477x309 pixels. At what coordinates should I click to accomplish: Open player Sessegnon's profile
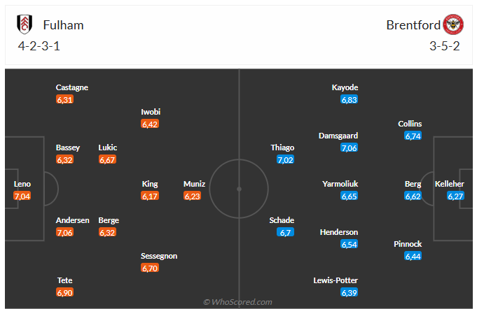click(x=159, y=256)
